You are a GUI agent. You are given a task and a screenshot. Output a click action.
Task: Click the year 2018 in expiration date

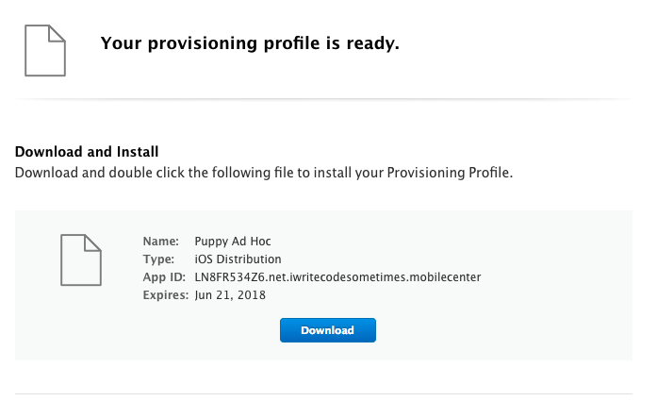pyautogui.click(x=253, y=295)
